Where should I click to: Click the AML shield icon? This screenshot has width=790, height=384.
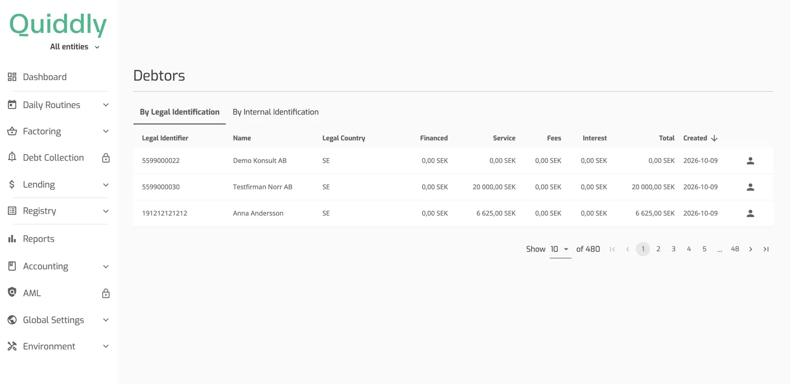12,292
